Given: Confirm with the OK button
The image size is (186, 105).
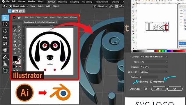Looking at the screenshot, I should [x=175, y=89].
